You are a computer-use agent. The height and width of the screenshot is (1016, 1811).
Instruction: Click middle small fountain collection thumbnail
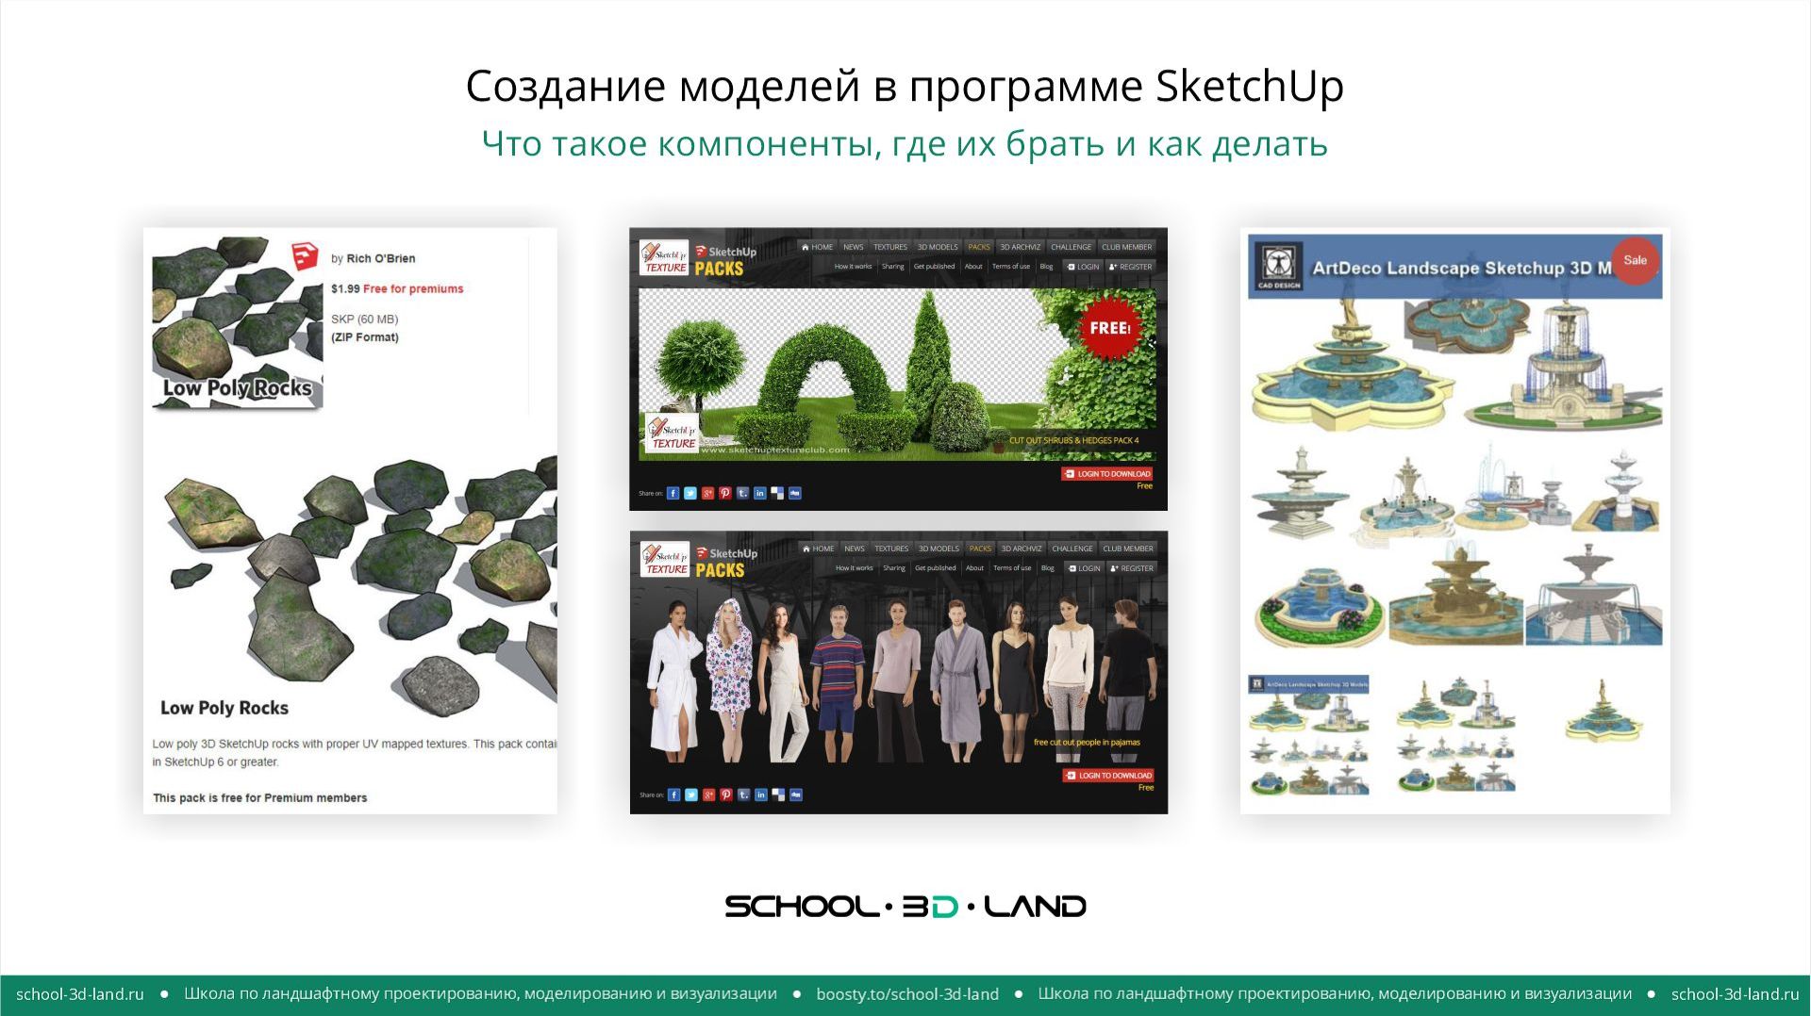tap(1455, 735)
